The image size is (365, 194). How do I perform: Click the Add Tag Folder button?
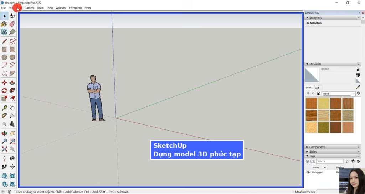pyautogui.click(x=313, y=161)
